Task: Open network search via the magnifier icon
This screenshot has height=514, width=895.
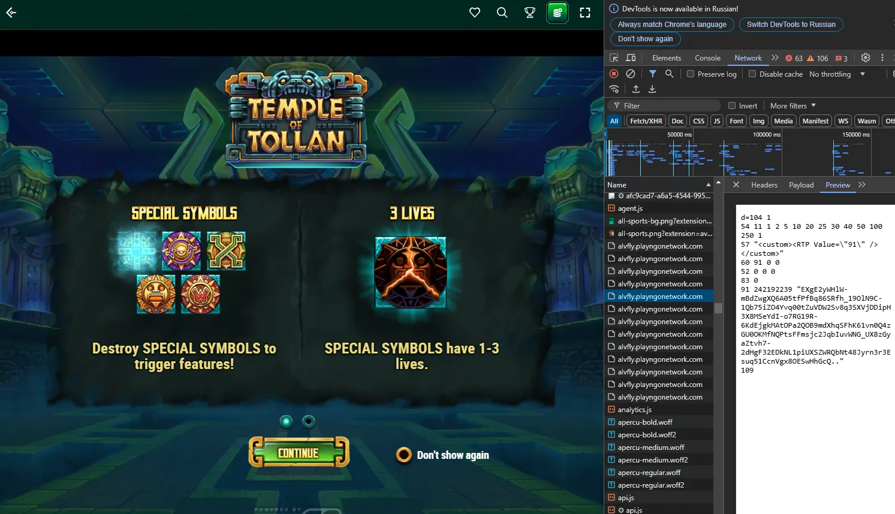Action: (670, 74)
